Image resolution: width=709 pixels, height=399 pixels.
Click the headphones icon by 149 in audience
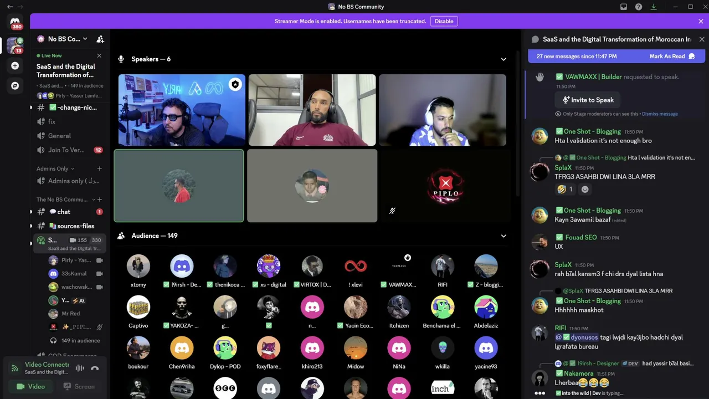[53, 341]
